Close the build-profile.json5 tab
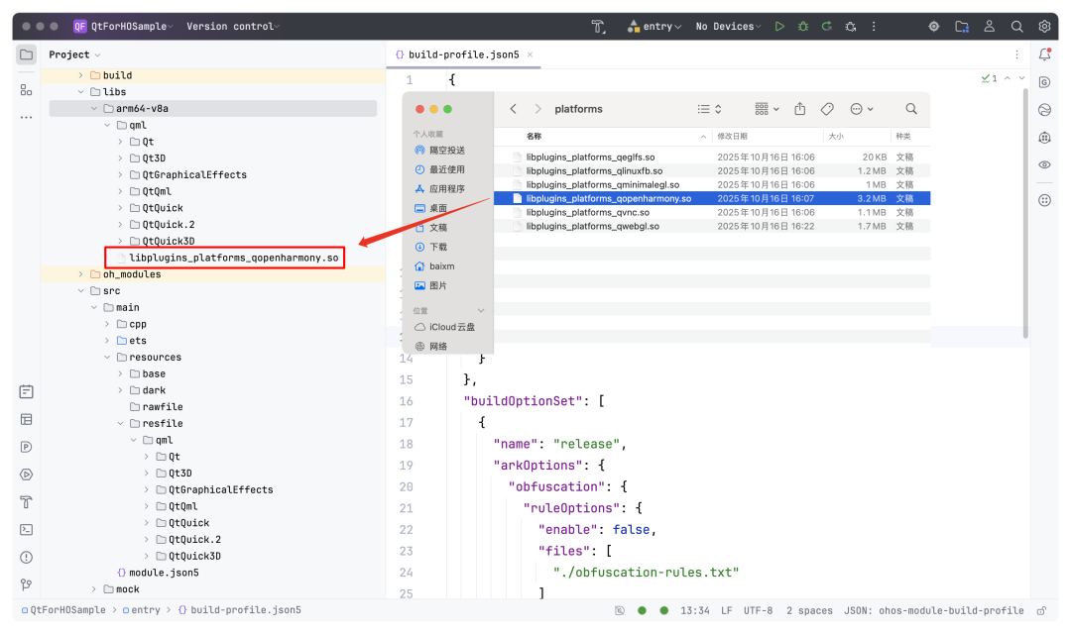The width and height of the screenshot is (1071, 634). [x=530, y=54]
